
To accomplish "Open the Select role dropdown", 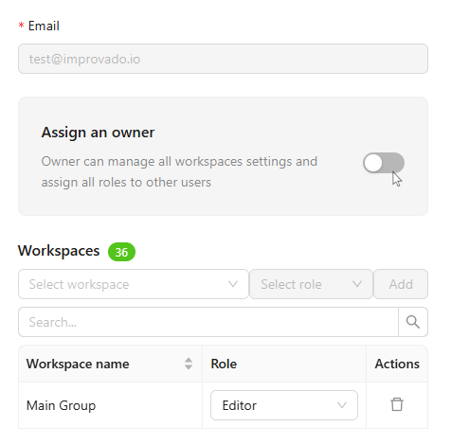I will tap(311, 284).
